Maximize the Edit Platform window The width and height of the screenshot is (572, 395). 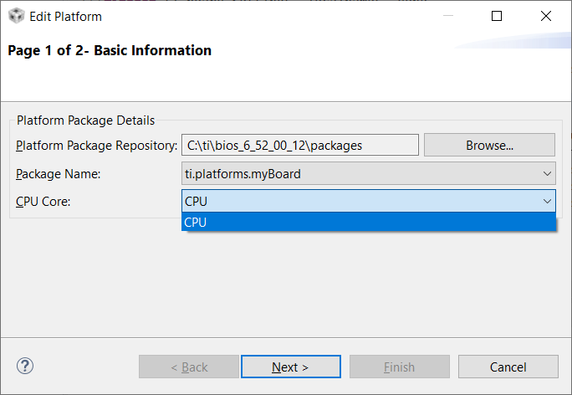497,16
